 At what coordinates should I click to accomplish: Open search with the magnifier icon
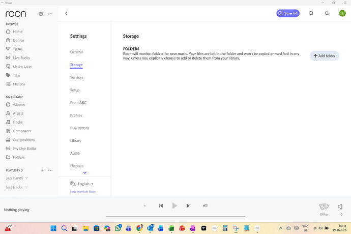click(327, 13)
